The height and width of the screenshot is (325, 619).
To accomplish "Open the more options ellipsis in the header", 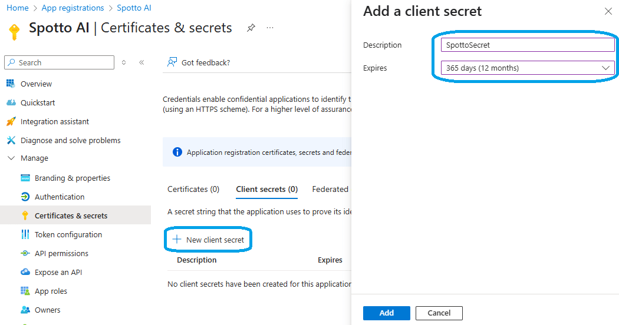I will (270, 28).
